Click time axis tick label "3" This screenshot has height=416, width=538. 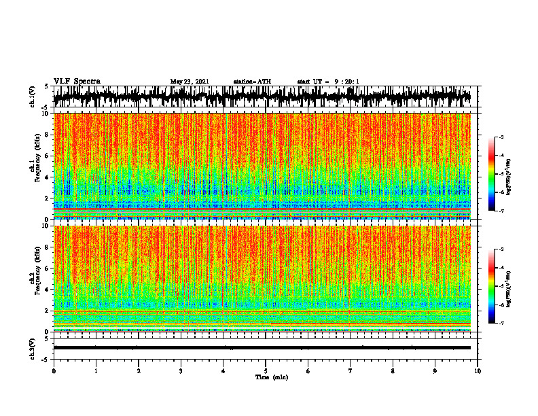(x=181, y=371)
